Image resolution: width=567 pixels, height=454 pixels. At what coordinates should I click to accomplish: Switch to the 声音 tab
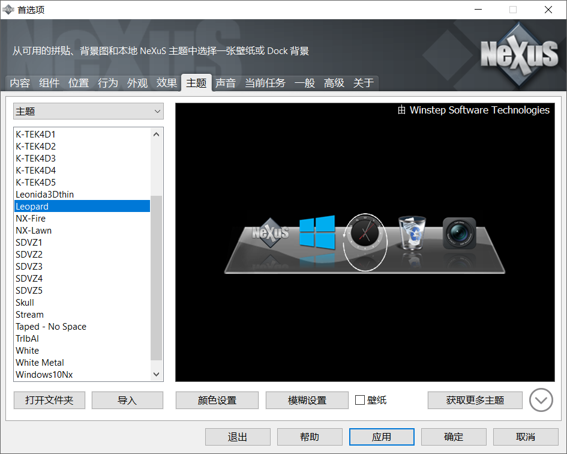(226, 83)
